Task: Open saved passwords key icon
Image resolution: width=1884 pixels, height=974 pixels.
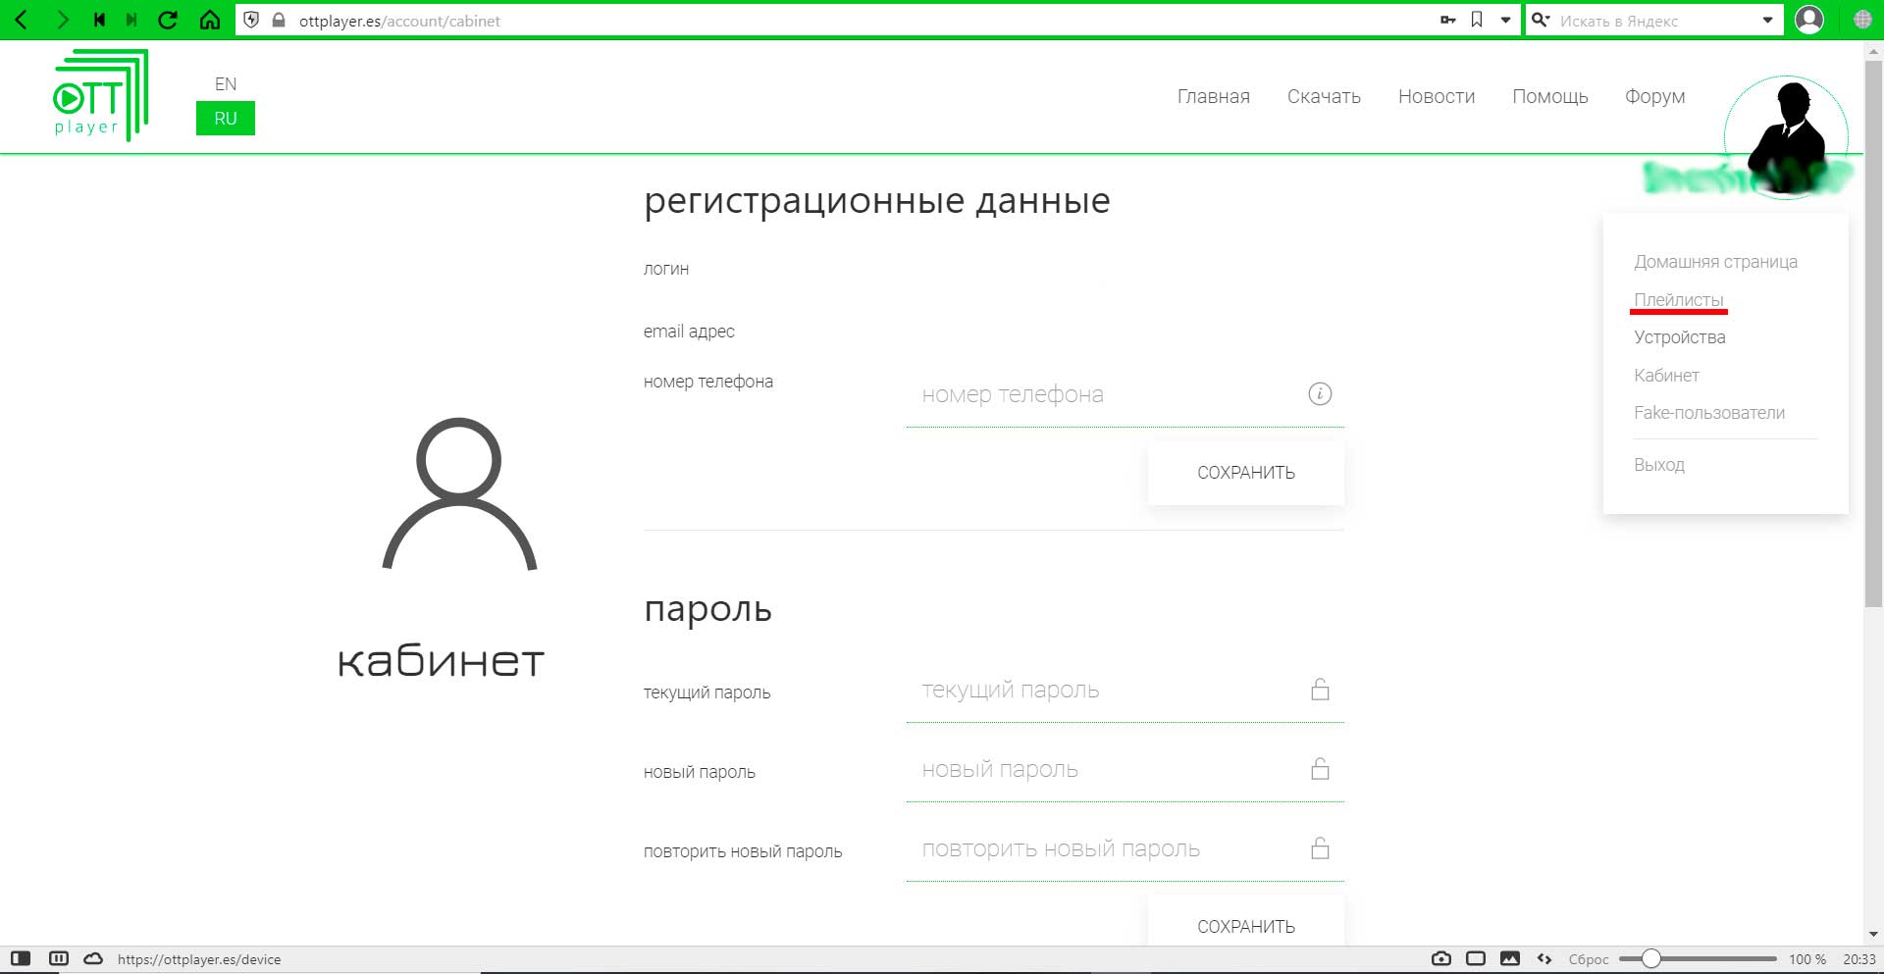Action: [1447, 20]
